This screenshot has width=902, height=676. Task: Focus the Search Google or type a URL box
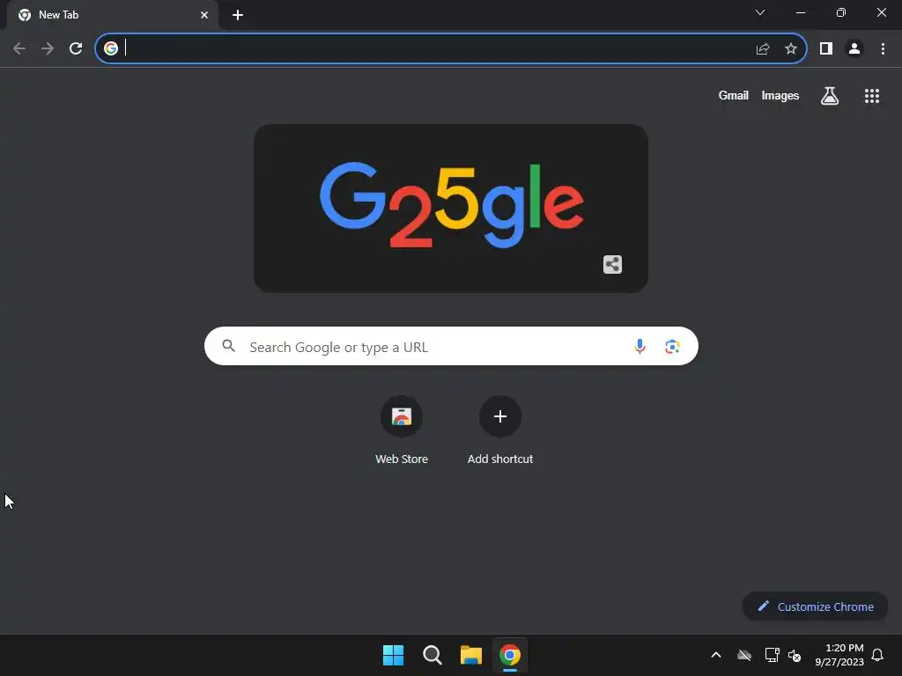451,346
